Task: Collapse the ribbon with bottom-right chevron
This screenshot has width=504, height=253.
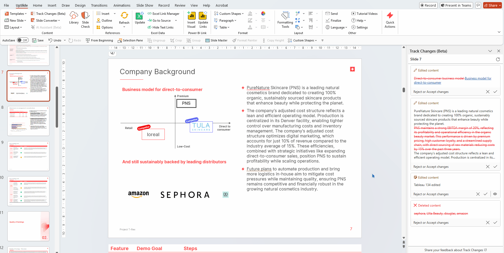Action: click(x=499, y=32)
